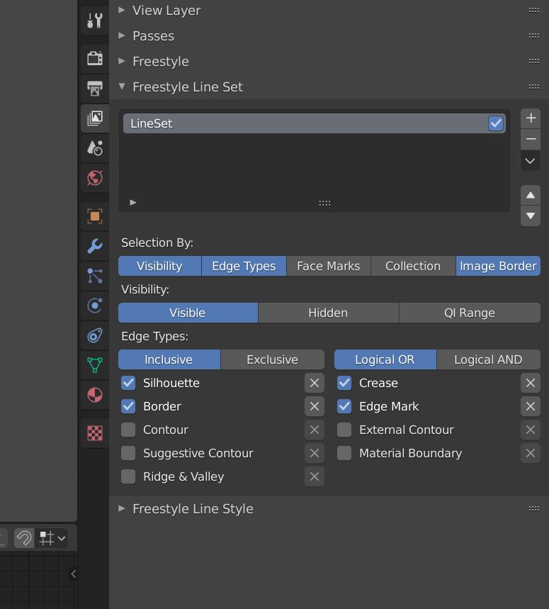Uncheck the Edge Mark edge type
The height and width of the screenshot is (609, 549).
(344, 406)
